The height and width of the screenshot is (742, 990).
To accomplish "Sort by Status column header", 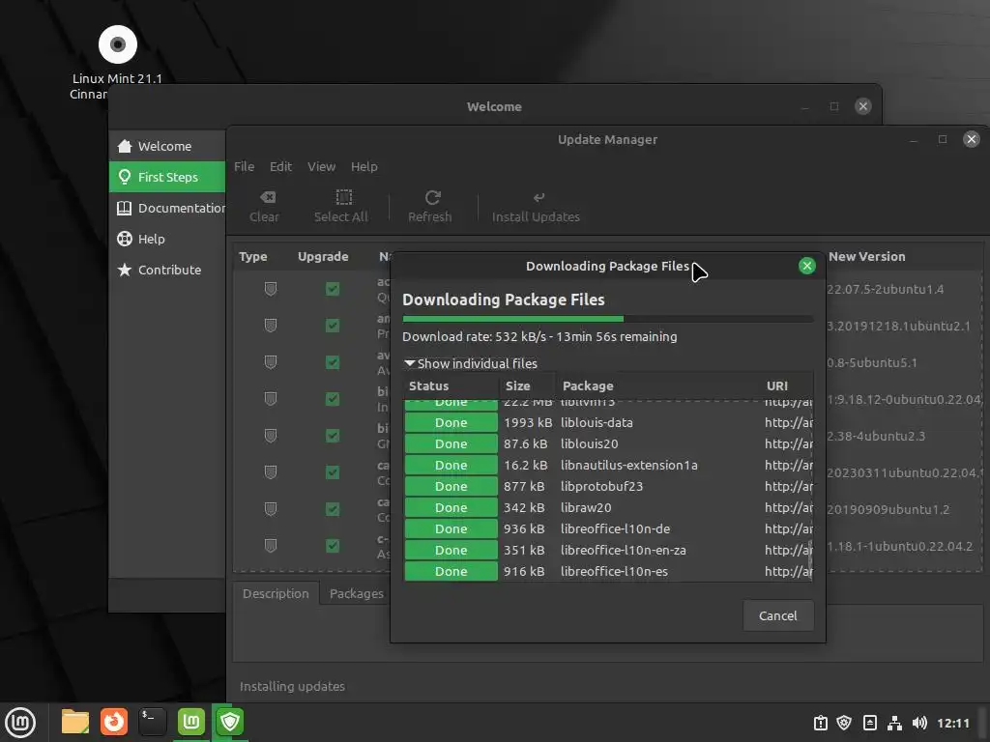I will pyautogui.click(x=451, y=386).
